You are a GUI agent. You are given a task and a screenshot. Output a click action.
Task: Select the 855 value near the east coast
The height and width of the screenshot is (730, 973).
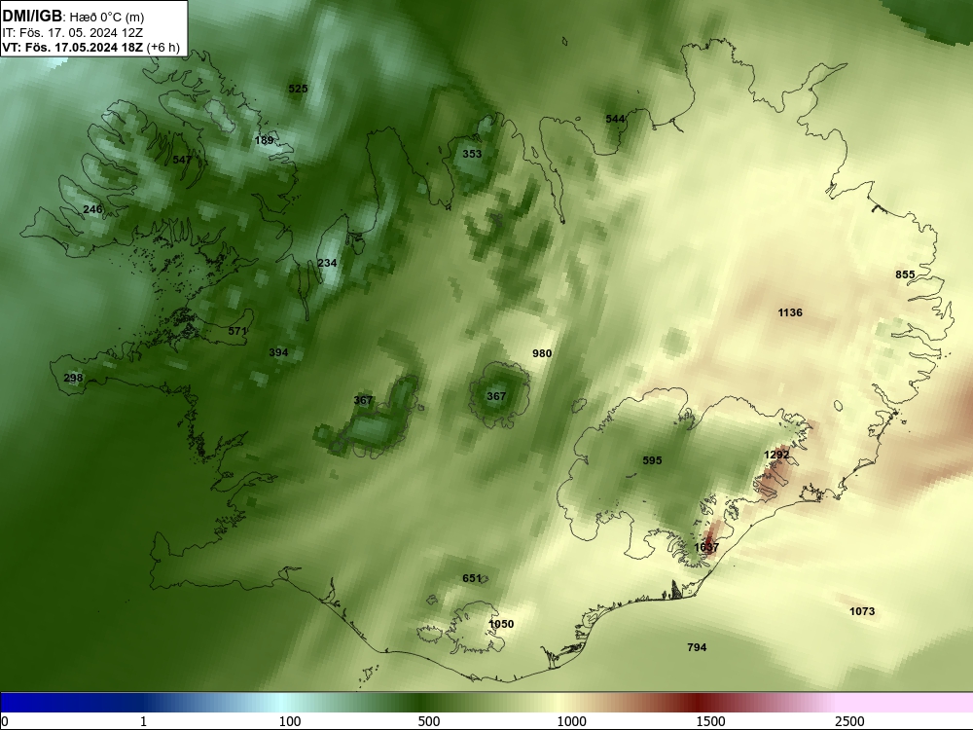(905, 274)
